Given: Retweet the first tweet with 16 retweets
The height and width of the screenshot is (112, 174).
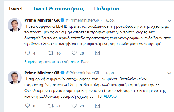Looking at the screenshot, I should coord(51,53).
